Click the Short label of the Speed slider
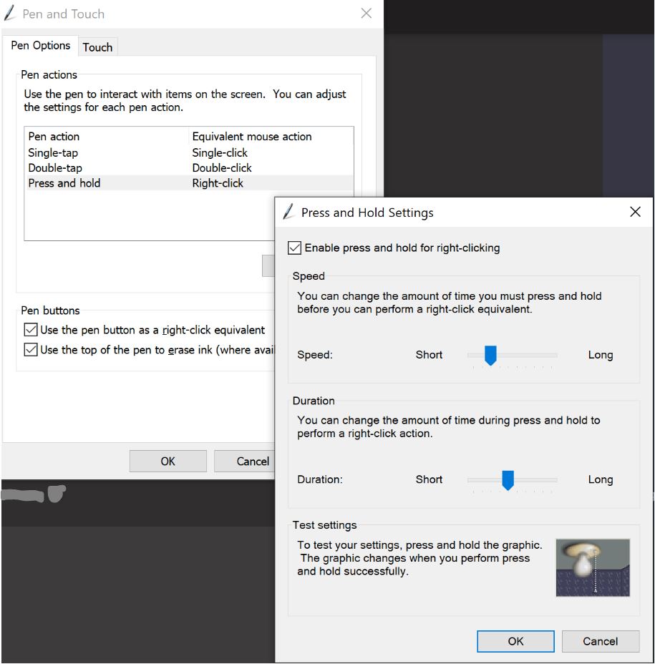Viewport: 655px width, 664px height. [x=429, y=355]
